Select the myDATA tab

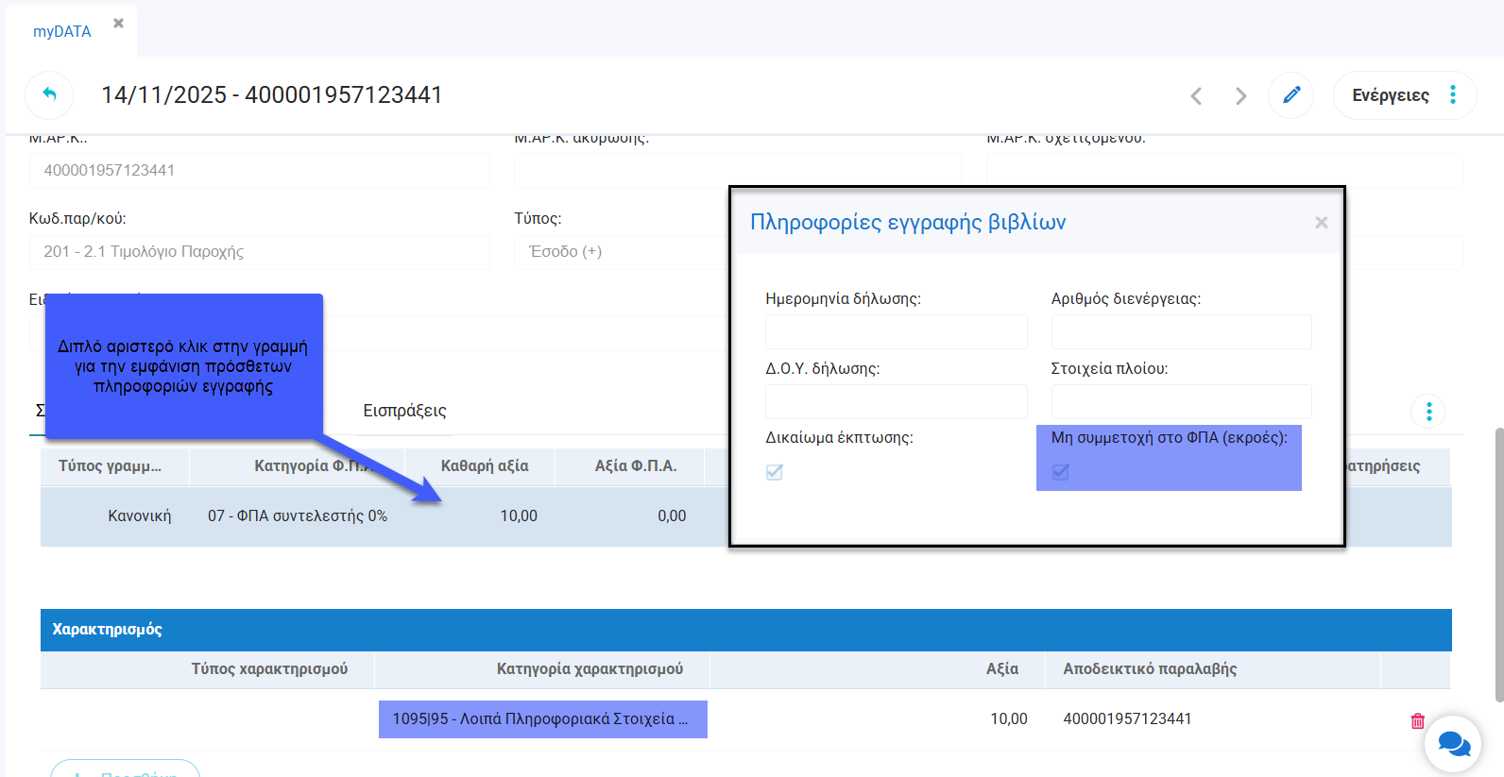(x=62, y=31)
